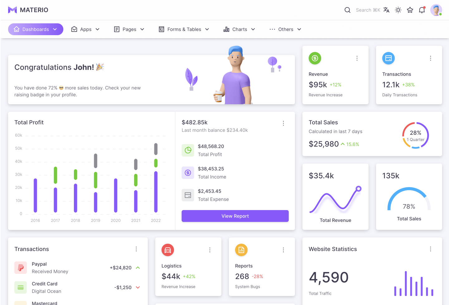This screenshot has width=449, height=305.
Task: Click the Last month balance text
Action: coord(215,130)
